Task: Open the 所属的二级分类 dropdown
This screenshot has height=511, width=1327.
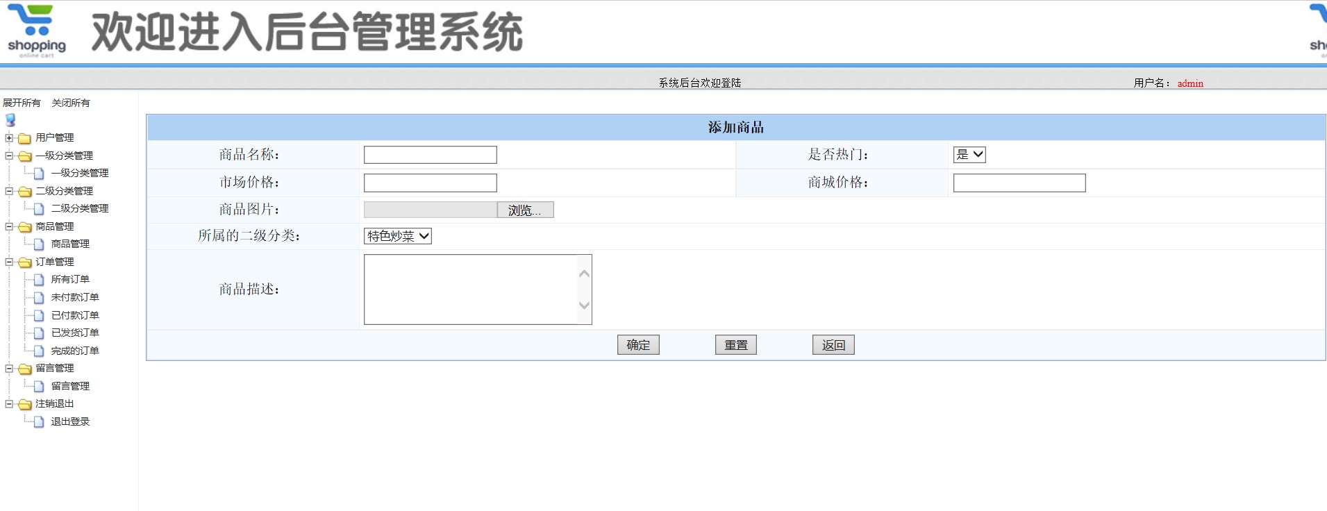Action: coord(398,236)
